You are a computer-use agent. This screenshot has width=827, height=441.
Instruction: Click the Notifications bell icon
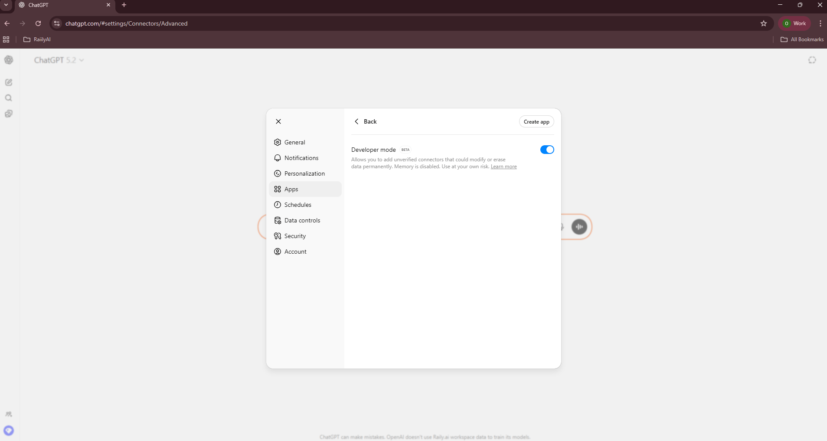click(x=278, y=158)
